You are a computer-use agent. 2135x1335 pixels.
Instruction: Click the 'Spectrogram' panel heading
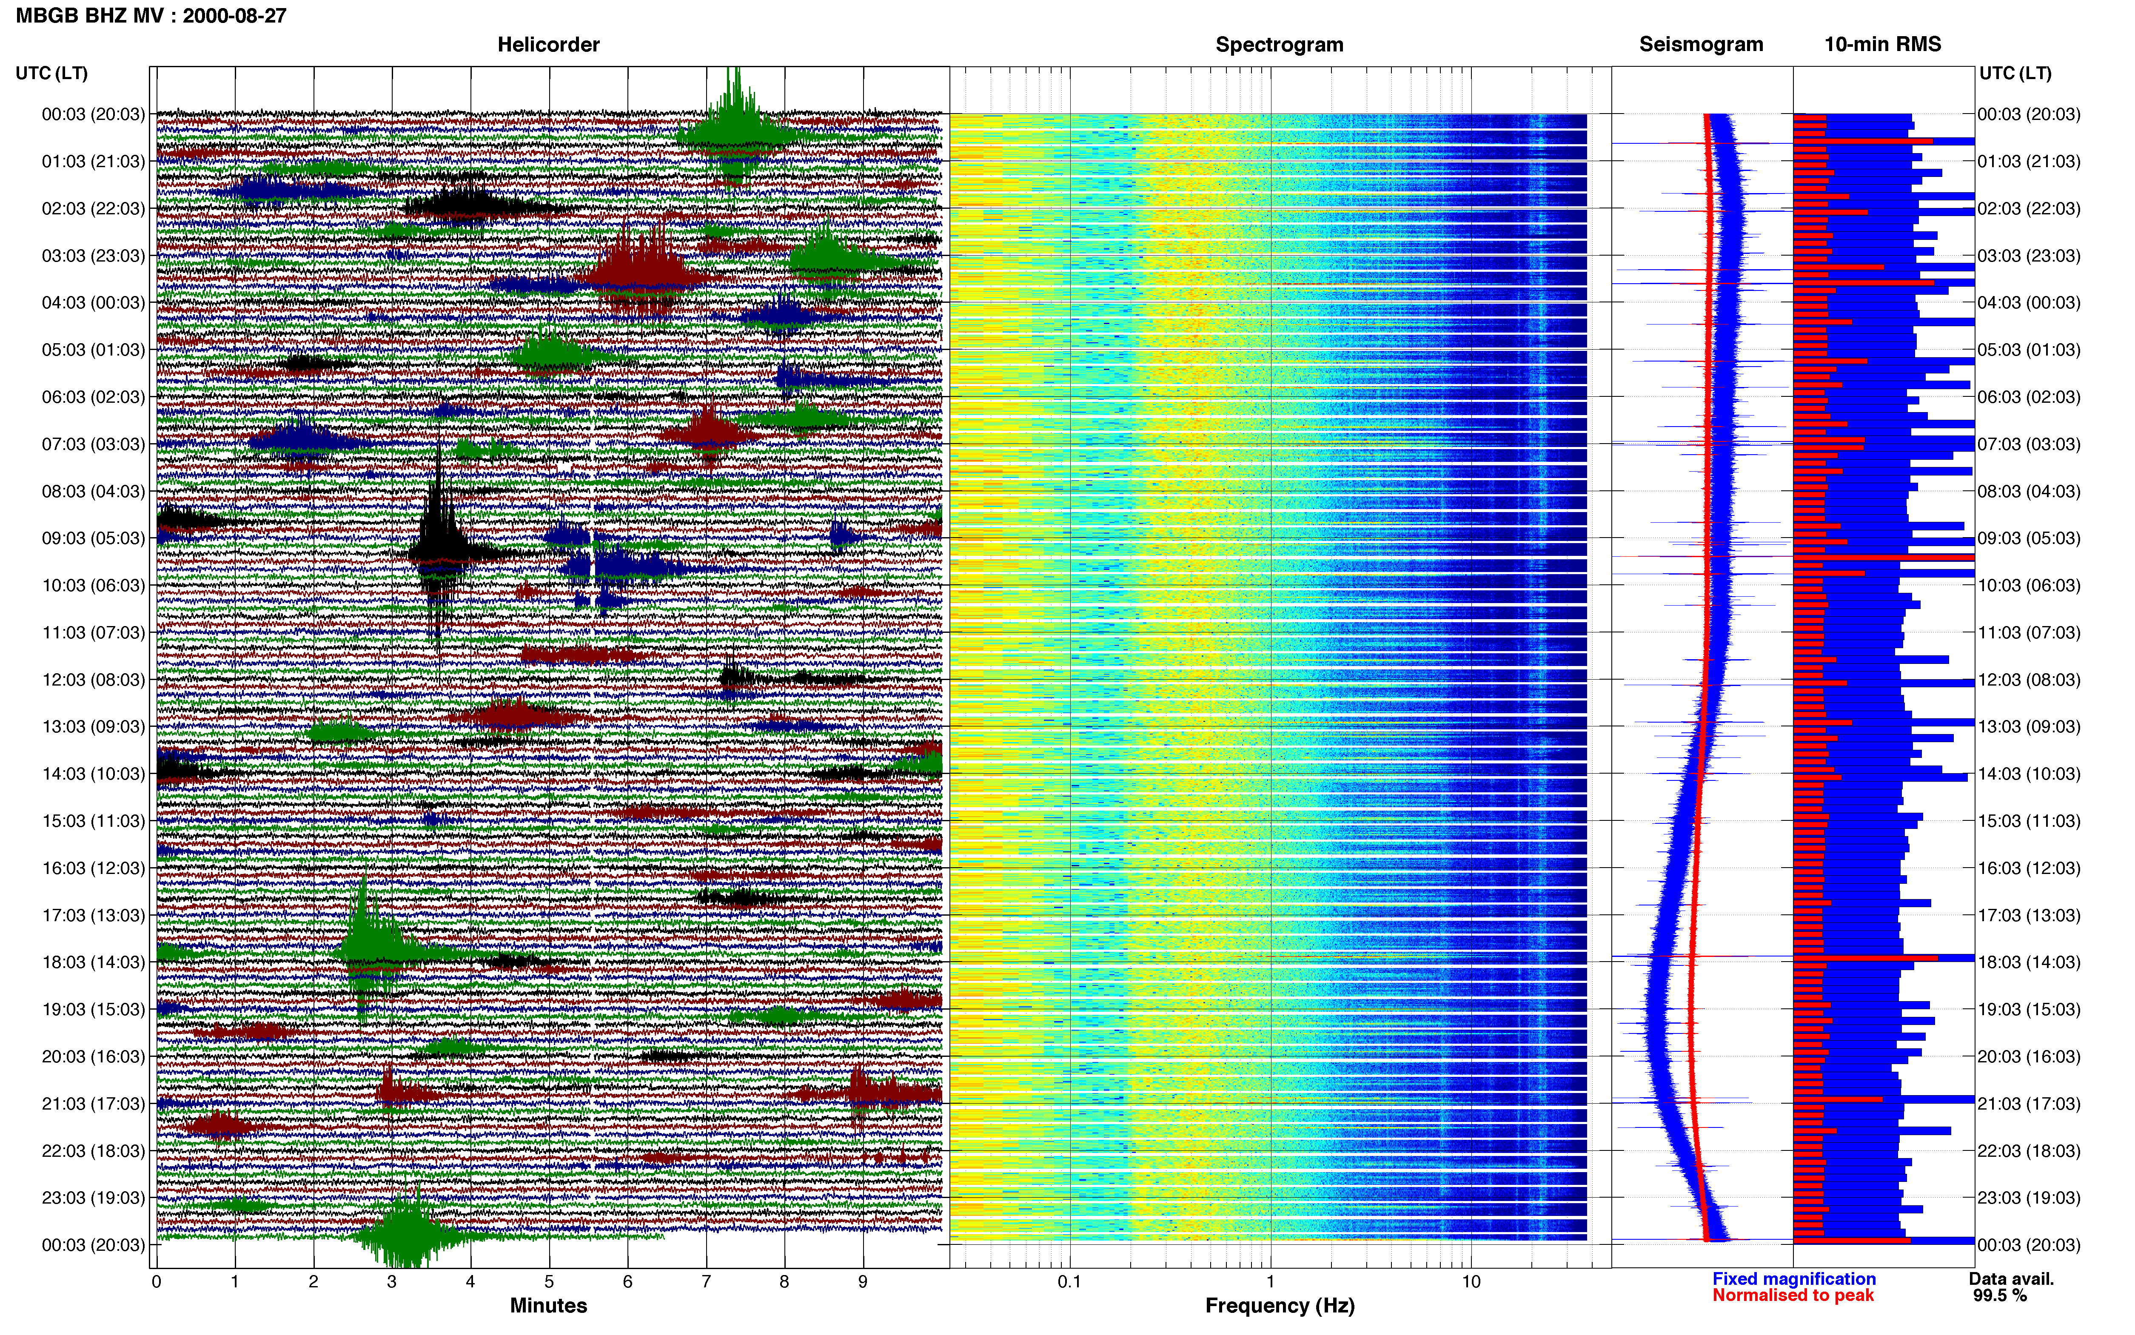point(1280,44)
